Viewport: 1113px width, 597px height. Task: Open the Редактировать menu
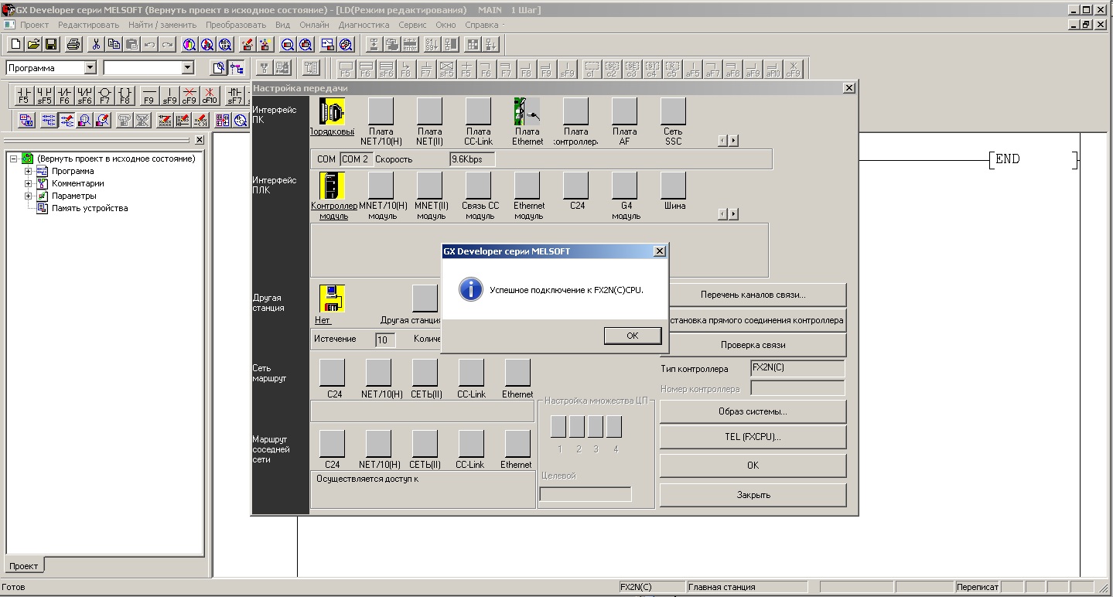tap(89, 25)
